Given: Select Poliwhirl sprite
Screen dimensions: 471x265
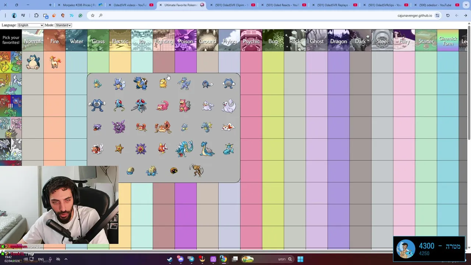Looking at the screenshot, I should (229, 84).
